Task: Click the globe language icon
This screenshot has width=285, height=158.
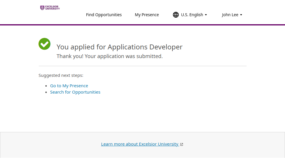Action: click(176, 15)
